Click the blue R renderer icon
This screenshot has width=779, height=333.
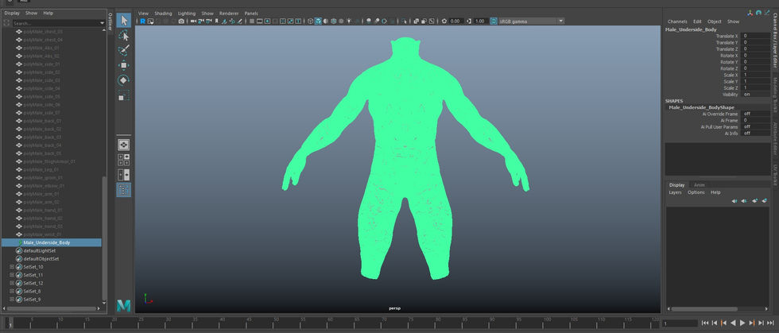(x=142, y=21)
